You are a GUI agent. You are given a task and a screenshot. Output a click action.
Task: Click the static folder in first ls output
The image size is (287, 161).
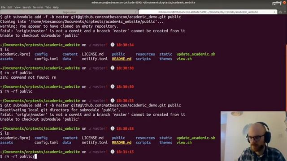pos(165,54)
